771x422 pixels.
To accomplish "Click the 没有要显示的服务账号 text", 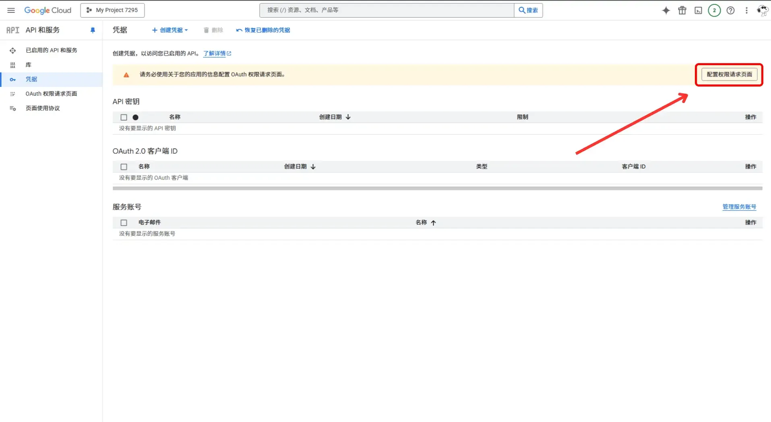I will pos(147,234).
